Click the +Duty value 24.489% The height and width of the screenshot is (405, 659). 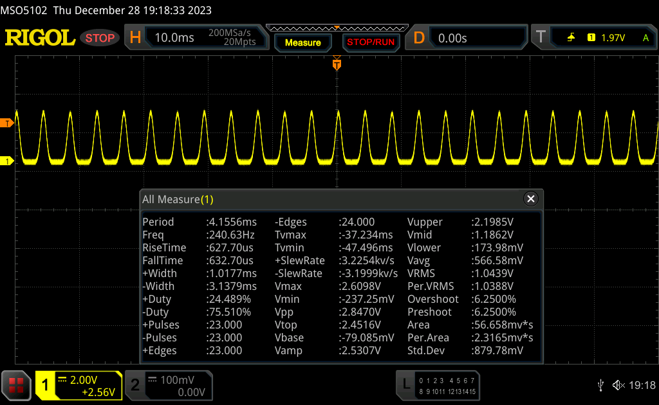[228, 299]
